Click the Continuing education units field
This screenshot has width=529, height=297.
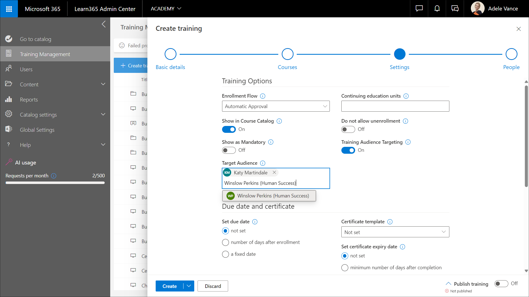(x=395, y=106)
